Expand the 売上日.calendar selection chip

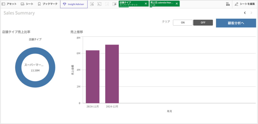pos(162,4)
